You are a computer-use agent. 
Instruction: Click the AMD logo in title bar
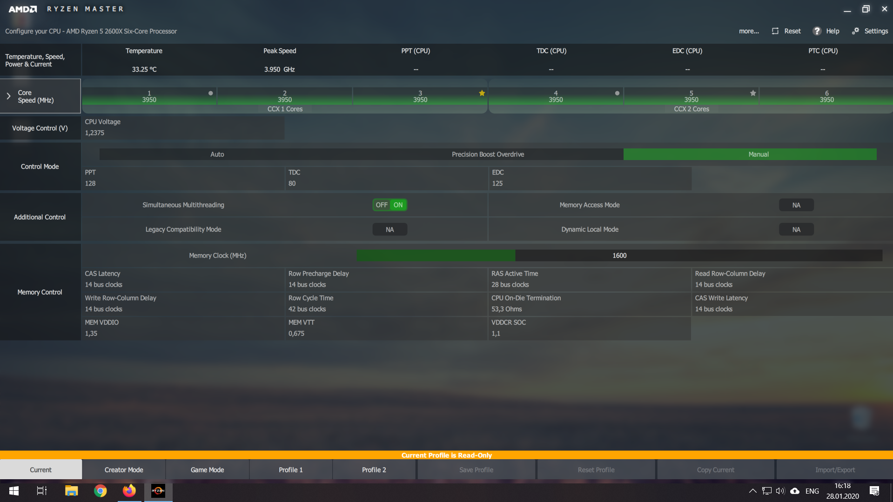coord(22,9)
